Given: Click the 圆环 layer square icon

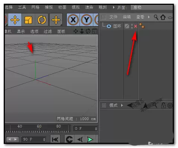Looking at the screenshot, I should (x=127, y=26).
